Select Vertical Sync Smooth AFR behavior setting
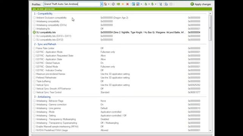This screenshot has width=243, height=136. click(x=54, y=89)
